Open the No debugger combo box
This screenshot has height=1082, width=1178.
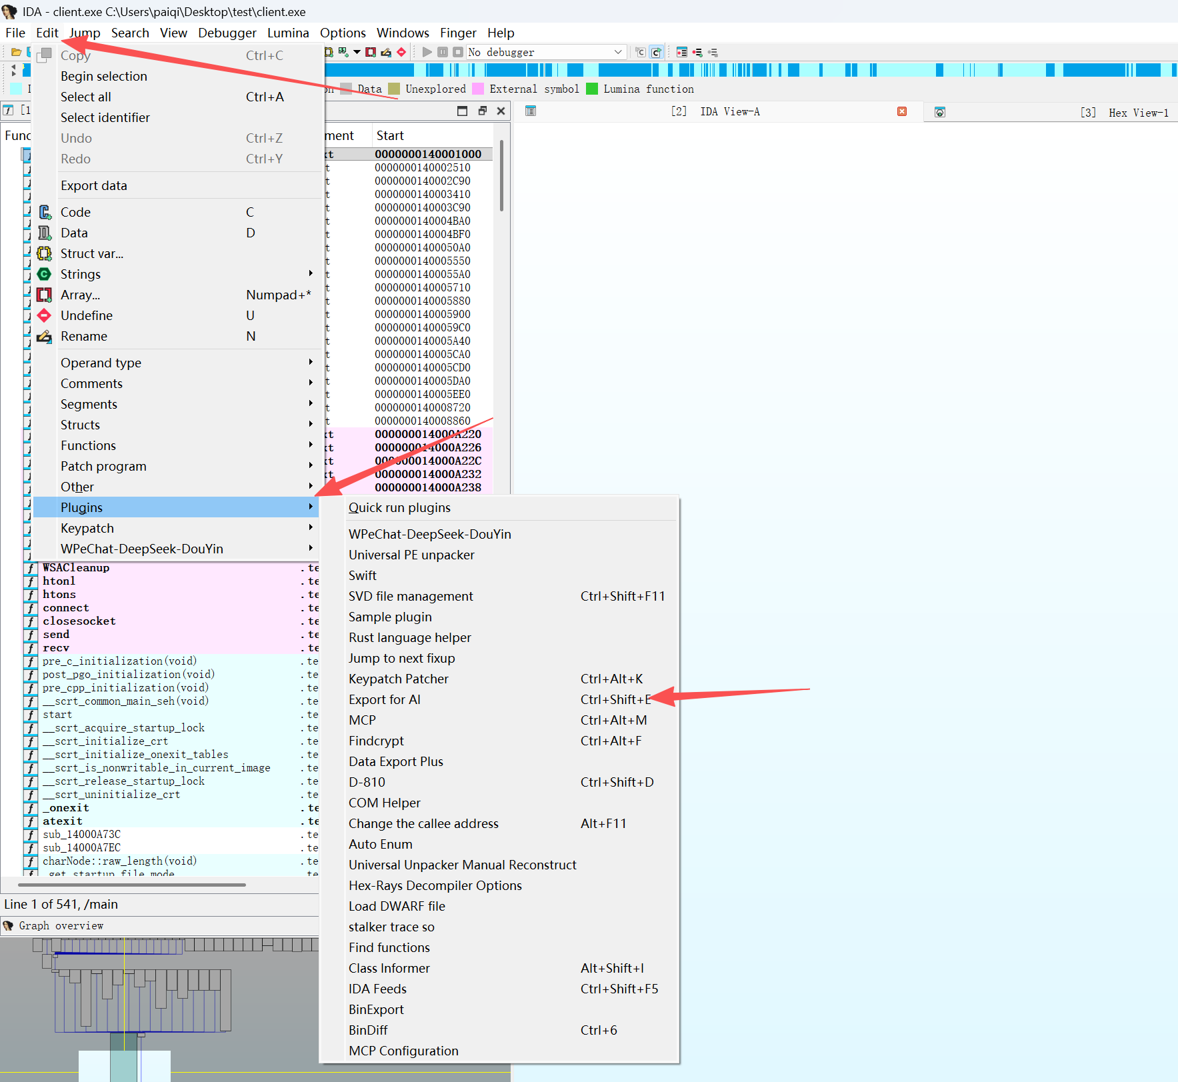[546, 52]
